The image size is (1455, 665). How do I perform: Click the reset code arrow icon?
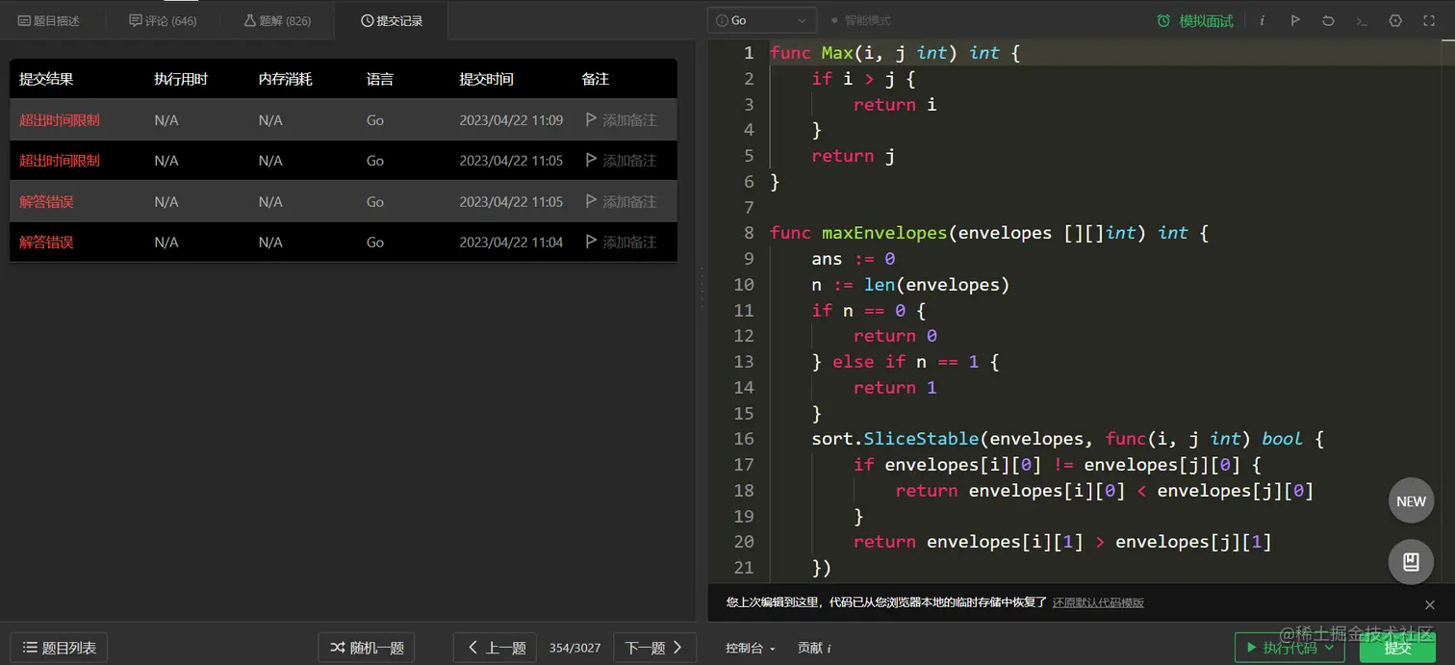click(x=1328, y=20)
